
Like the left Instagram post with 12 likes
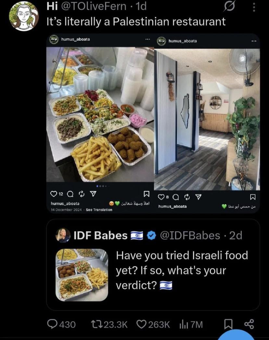pos(53,194)
